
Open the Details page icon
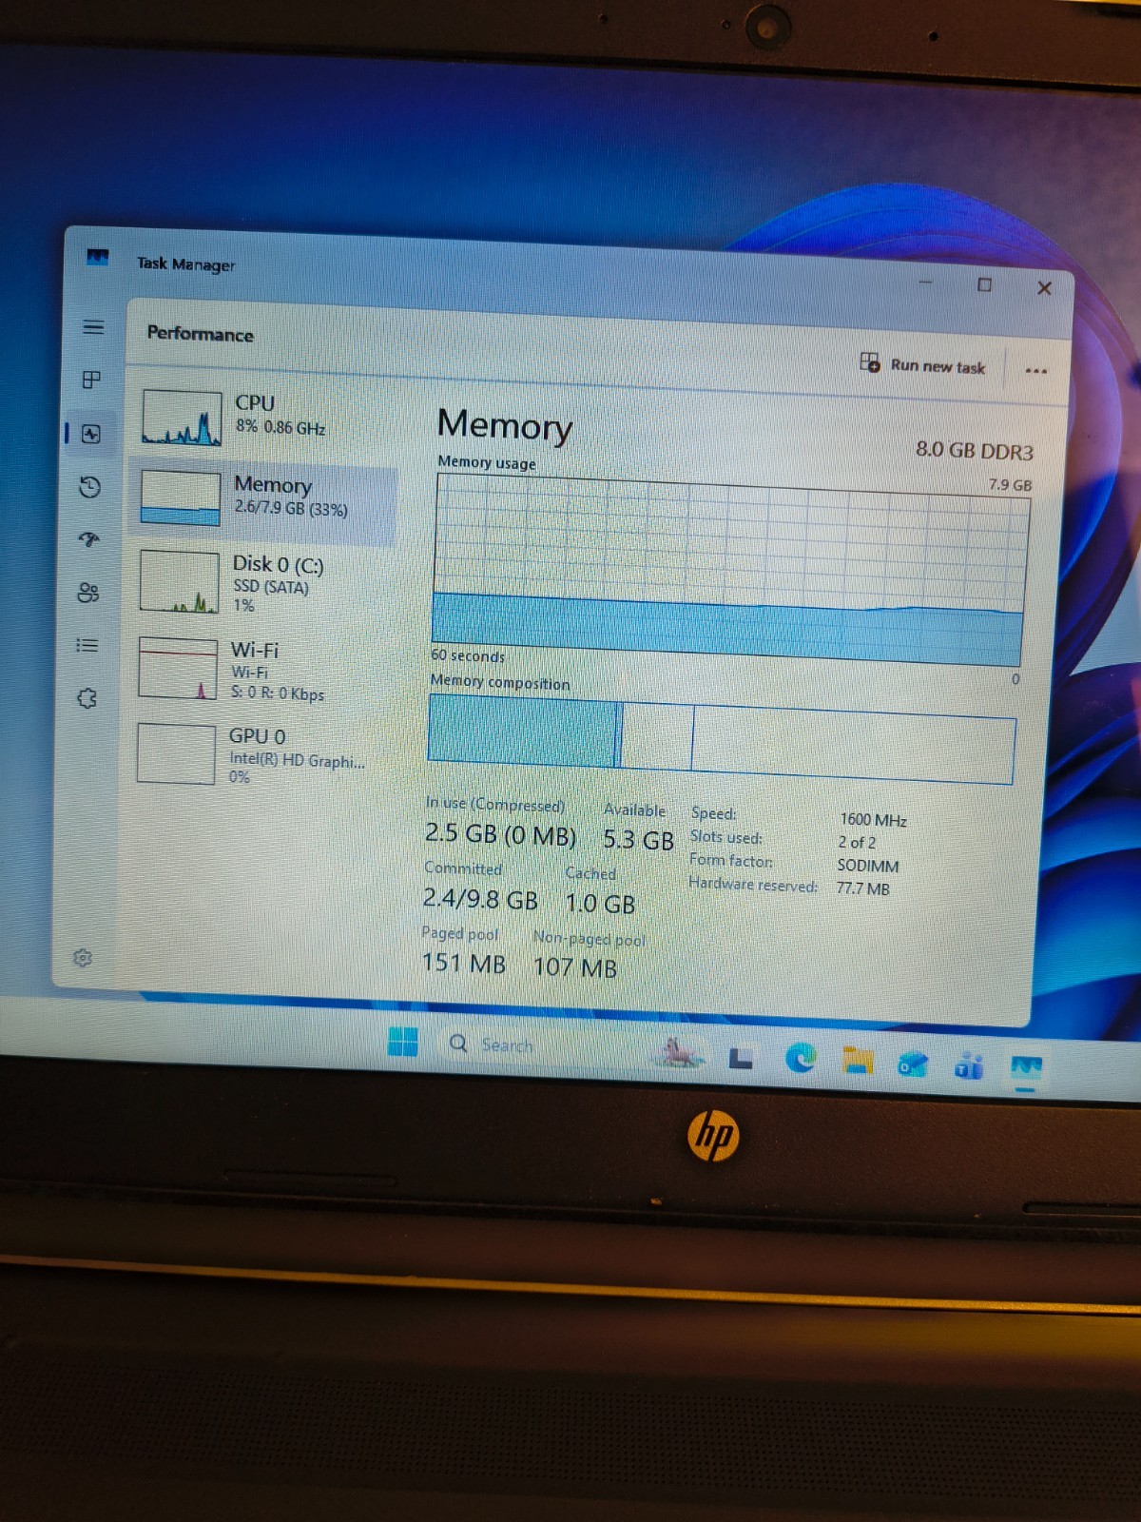click(87, 646)
